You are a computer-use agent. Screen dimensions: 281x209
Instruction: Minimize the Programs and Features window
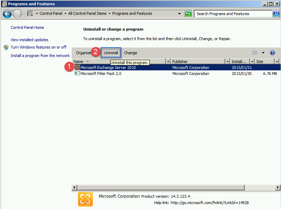[265, 4]
